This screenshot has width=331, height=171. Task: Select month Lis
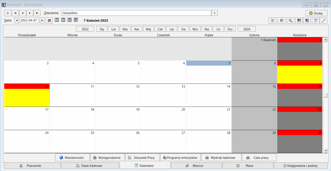[218, 29]
